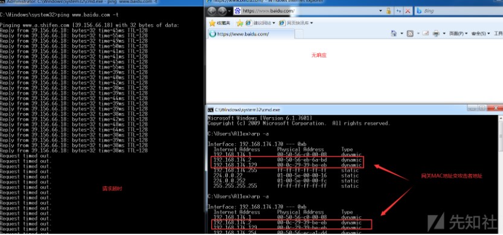Open the 页面(P) Page menu
Viewport: 503px width, 235px height.
pyautogui.click(x=458, y=34)
